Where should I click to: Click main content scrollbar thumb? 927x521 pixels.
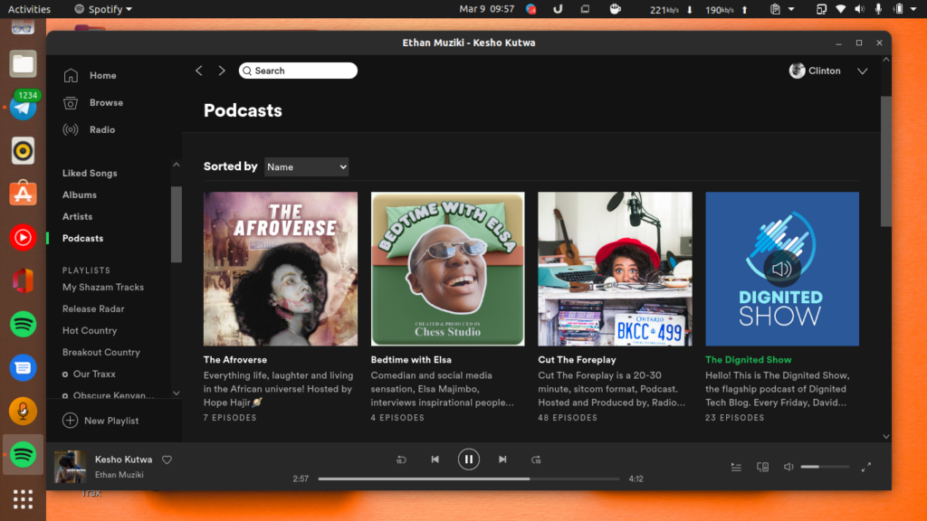885,161
